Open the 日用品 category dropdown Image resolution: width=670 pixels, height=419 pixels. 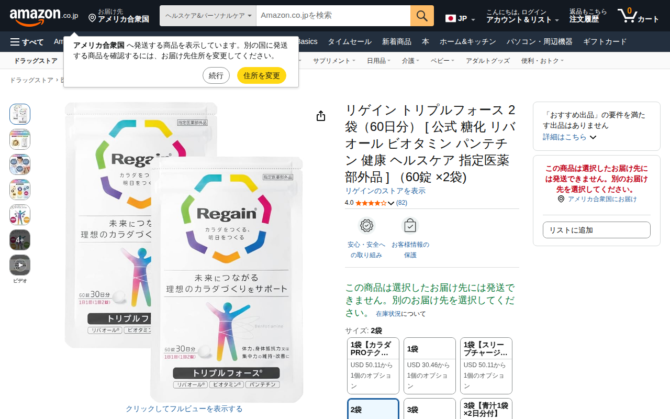[x=378, y=61]
